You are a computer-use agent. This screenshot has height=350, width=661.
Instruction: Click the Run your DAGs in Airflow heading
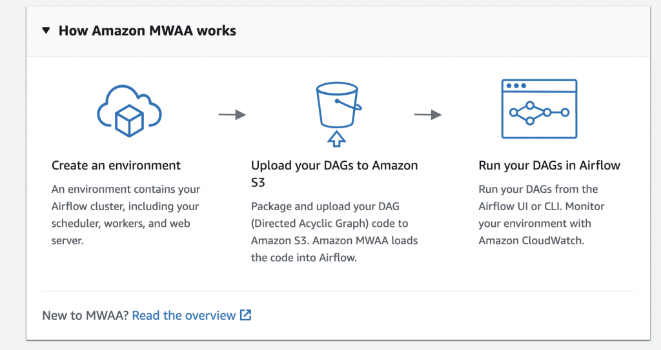click(x=549, y=166)
